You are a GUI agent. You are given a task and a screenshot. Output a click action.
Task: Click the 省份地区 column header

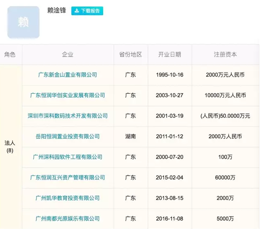pyautogui.click(x=130, y=54)
